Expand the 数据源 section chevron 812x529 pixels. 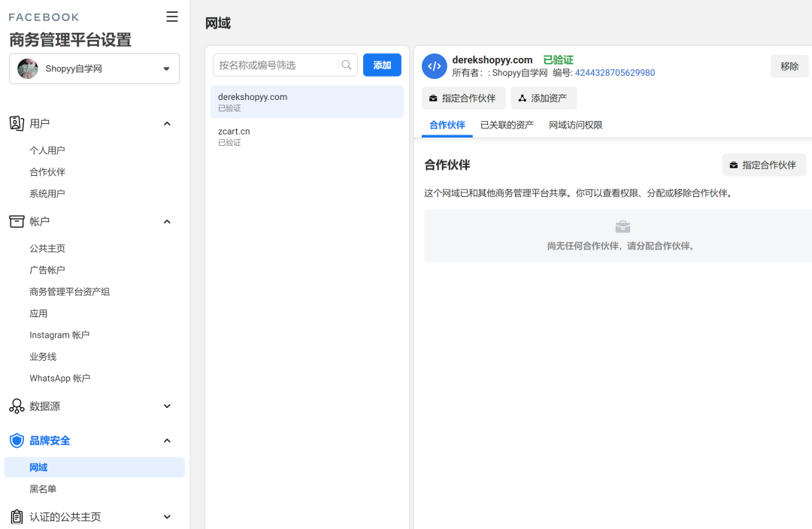(167, 407)
